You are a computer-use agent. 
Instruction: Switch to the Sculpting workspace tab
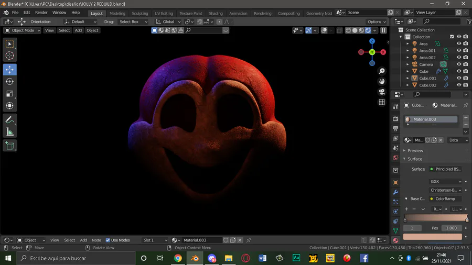pyautogui.click(x=140, y=13)
